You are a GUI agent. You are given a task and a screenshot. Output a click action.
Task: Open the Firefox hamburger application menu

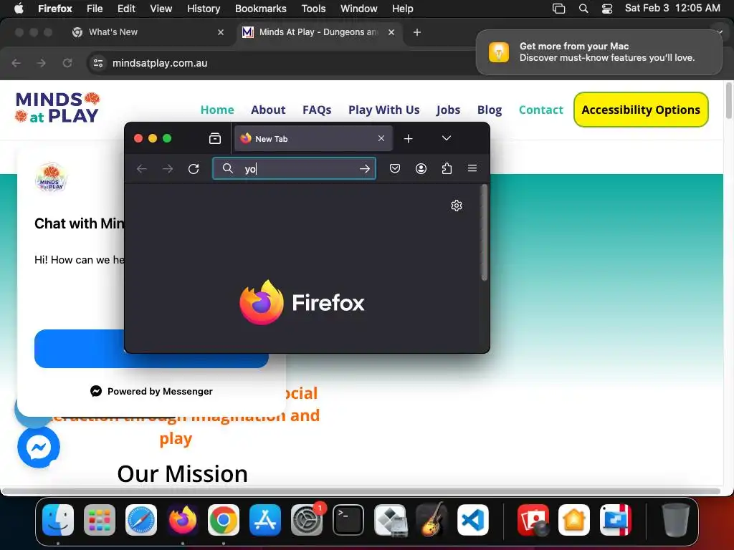pyautogui.click(x=472, y=168)
